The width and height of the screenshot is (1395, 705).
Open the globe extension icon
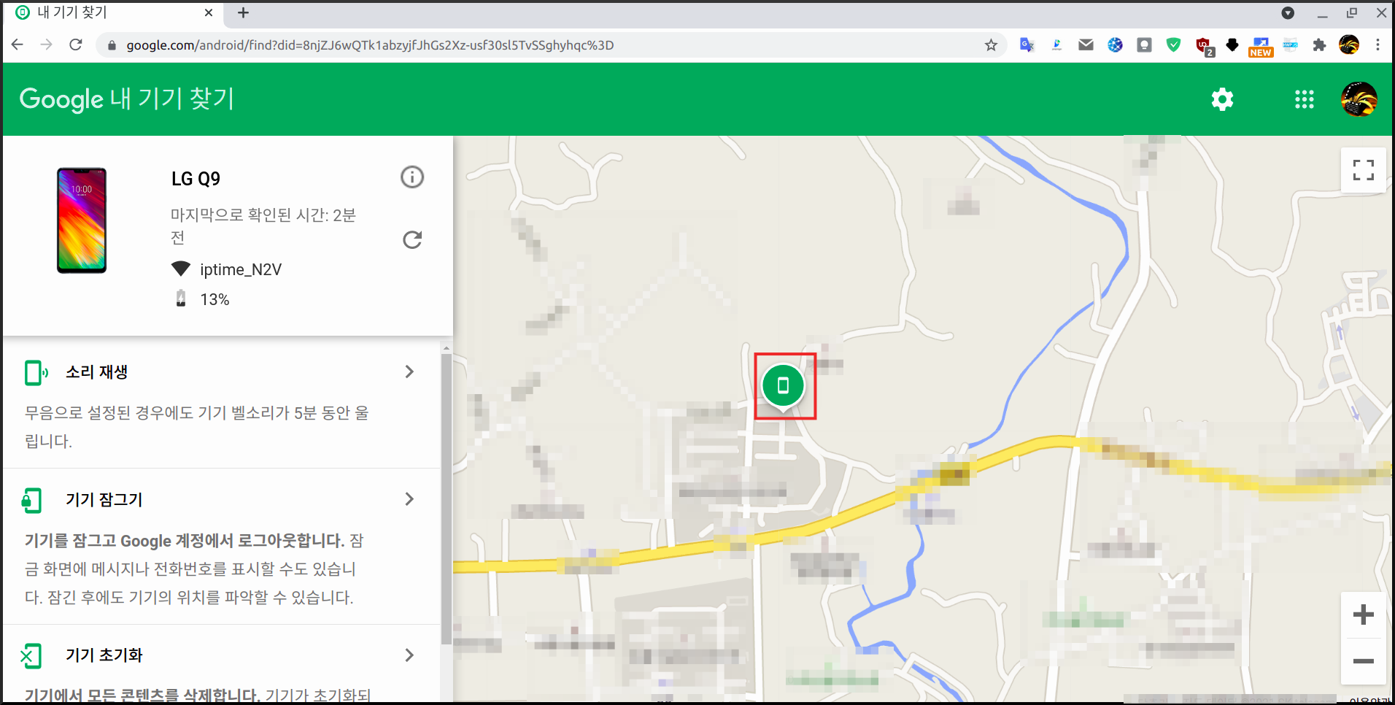tap(1115, 45)
